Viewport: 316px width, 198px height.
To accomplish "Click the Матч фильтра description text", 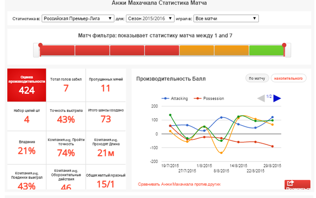I will coord(155,35).
